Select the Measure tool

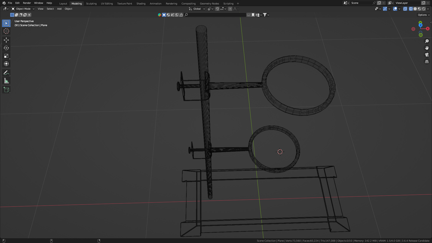click(x=6, y=81)
